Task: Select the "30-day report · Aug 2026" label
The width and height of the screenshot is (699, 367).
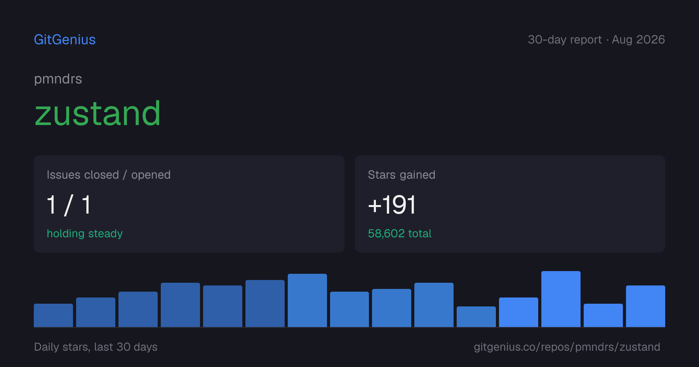Action: click(596, 40)
